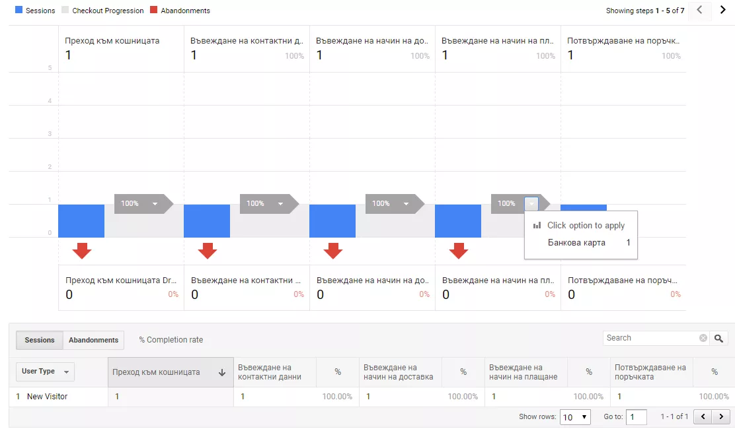
Task: Click grey Checkout Progression legend swatch
Action: coord(65,10)
